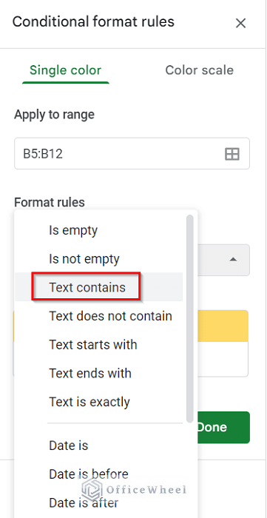
Task: Close the Conditional format rules panel
Action: click(240, 23)
